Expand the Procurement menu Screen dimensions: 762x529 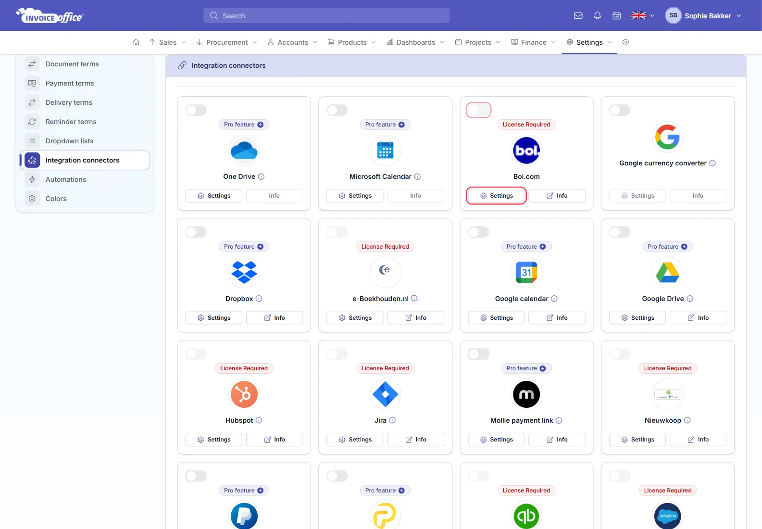click(226, 42)
